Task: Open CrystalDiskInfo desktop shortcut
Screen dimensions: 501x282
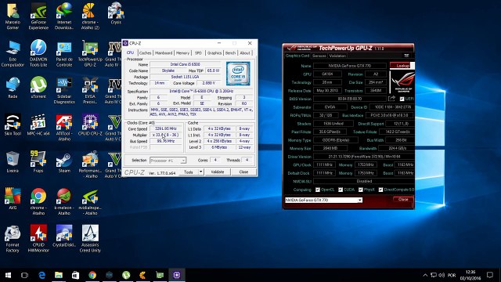Action: point(64,236)
